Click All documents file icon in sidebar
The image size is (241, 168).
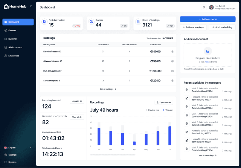tap(6, 47)
